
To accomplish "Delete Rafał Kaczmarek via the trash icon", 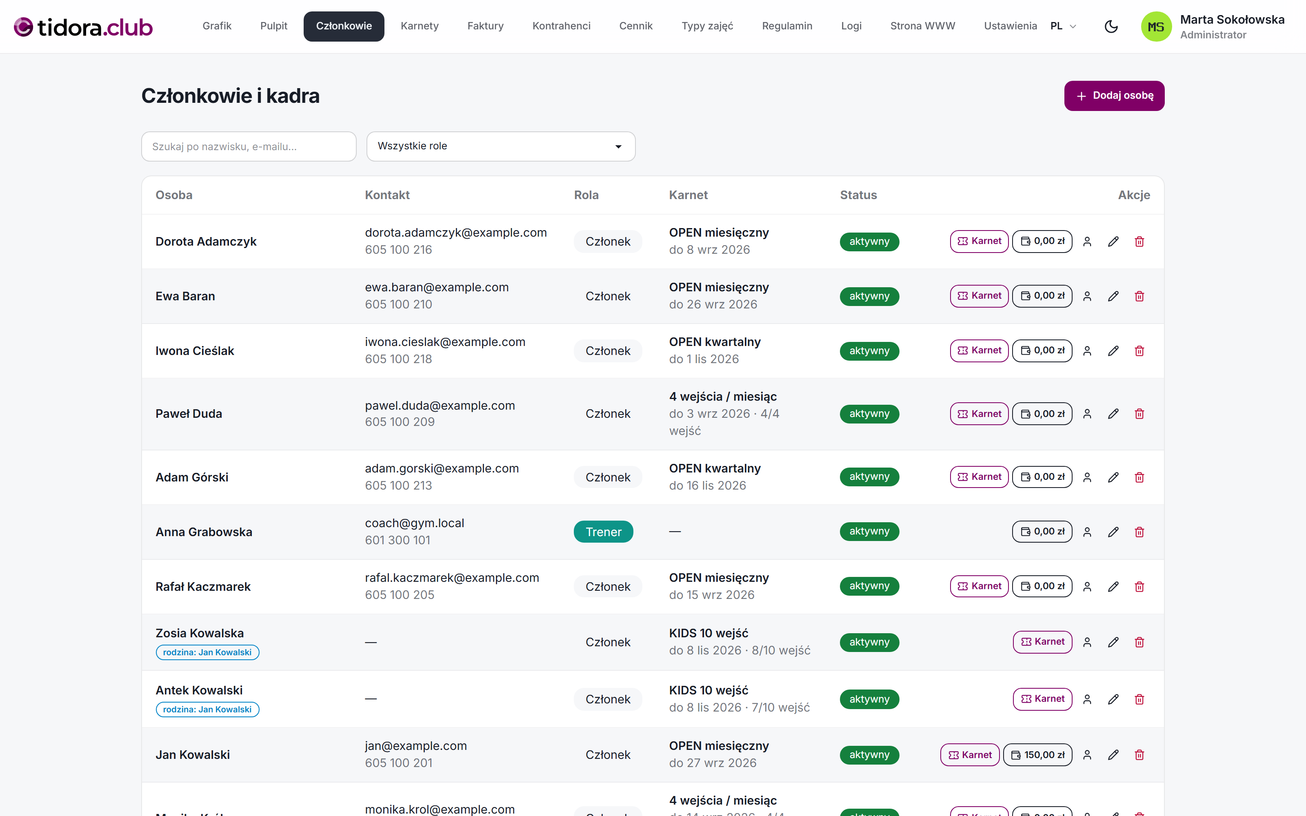I will coord(1139,586).
